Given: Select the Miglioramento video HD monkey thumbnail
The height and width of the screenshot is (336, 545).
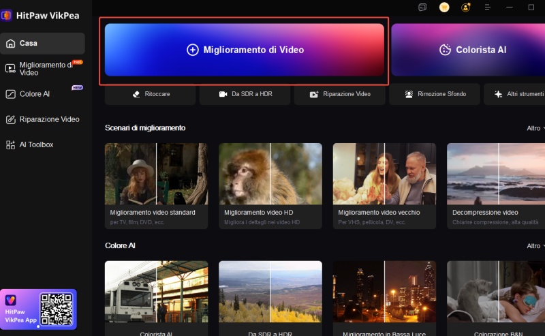Looking at the screenshot, I should pos(270,174).
